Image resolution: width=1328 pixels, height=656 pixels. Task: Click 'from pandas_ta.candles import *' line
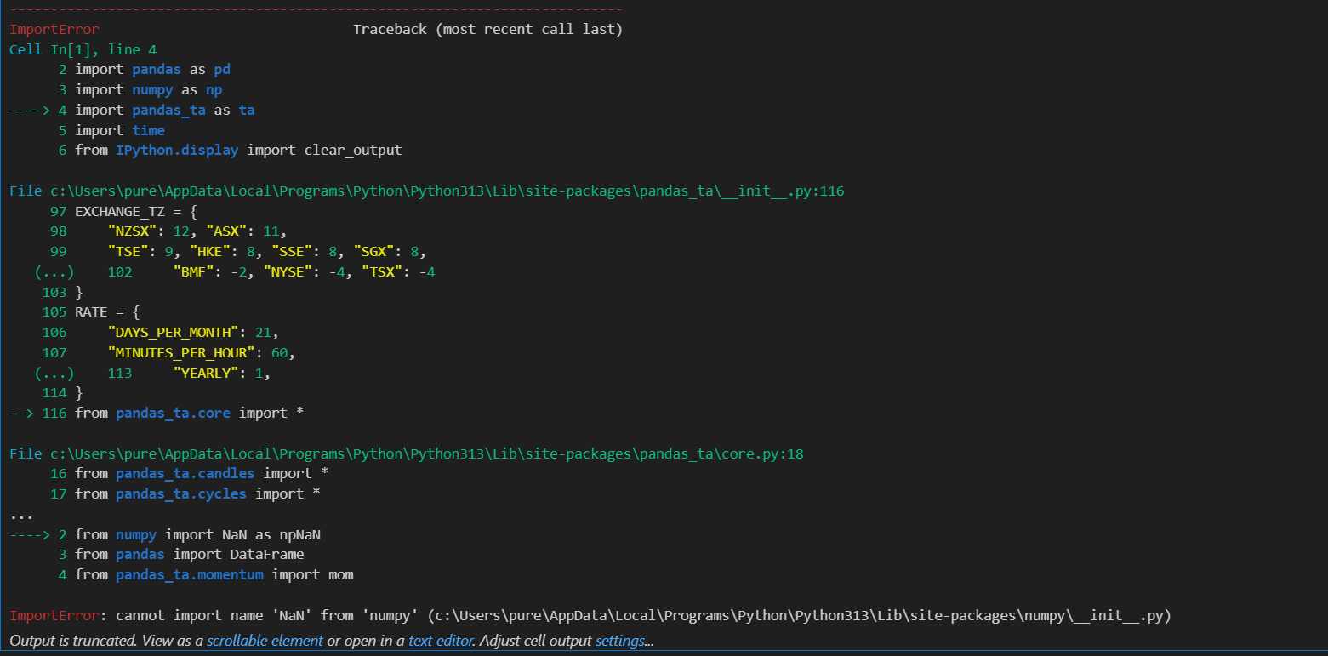click(x=202, y=474)
